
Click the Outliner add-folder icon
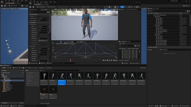[x=187, y=11]
